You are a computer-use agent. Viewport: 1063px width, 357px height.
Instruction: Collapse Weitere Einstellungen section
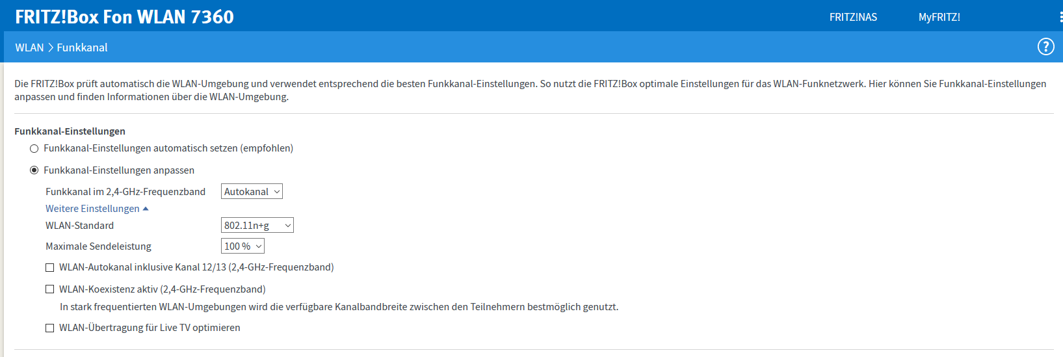click(97, 209)
